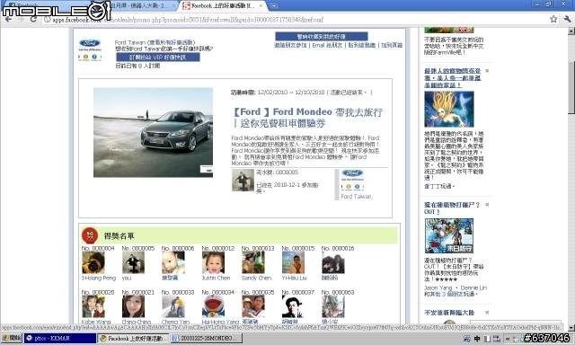The height and width of the screenshot is (345, 575).
Task: Open winner No. 0000035 profile photo
Action: 253,306
